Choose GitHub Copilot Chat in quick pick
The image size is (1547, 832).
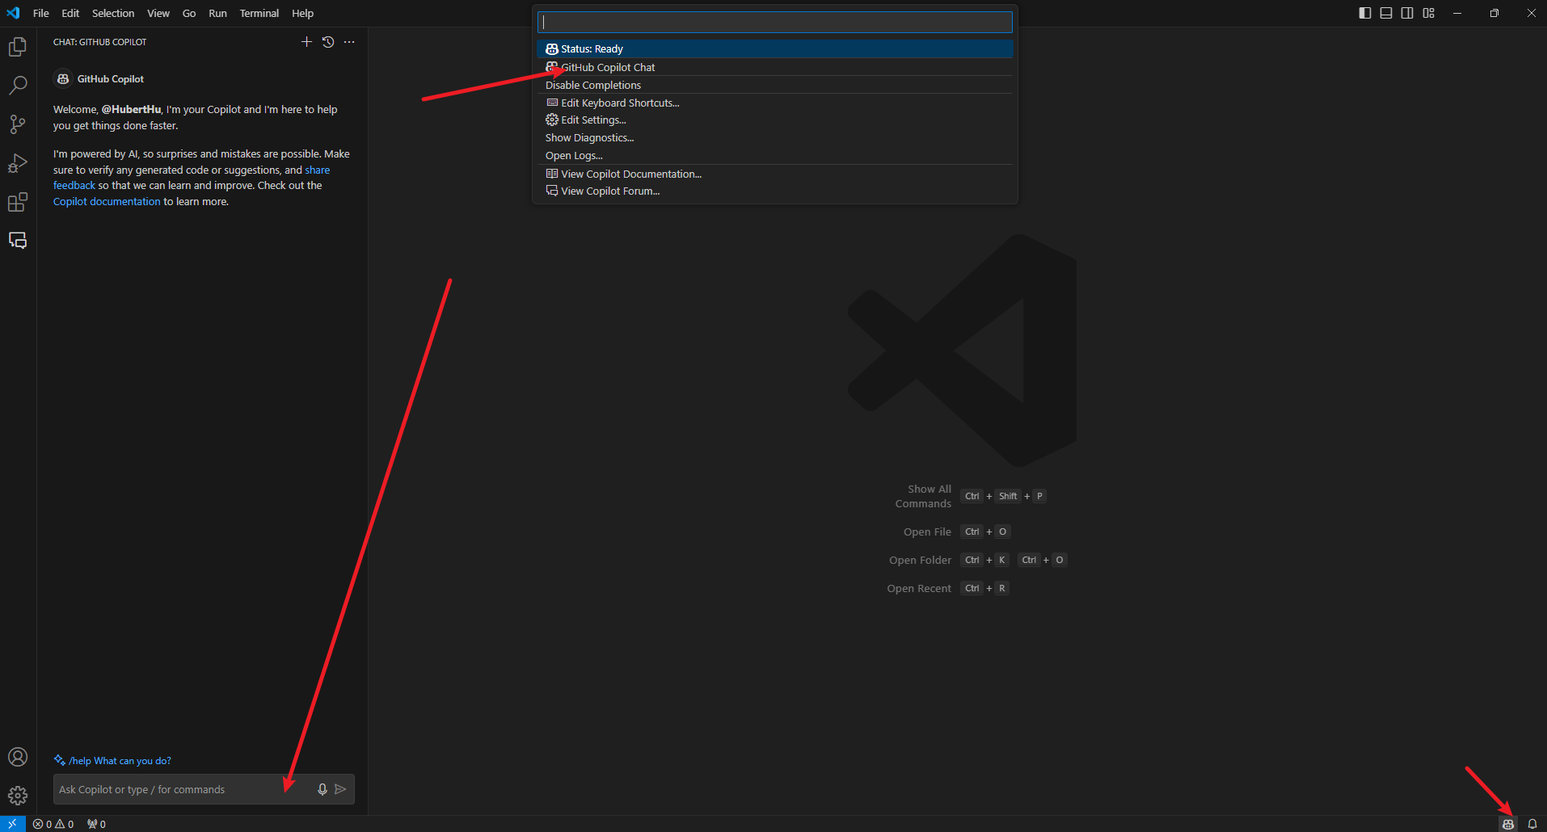pyautogui.click(x=774, y=67)
